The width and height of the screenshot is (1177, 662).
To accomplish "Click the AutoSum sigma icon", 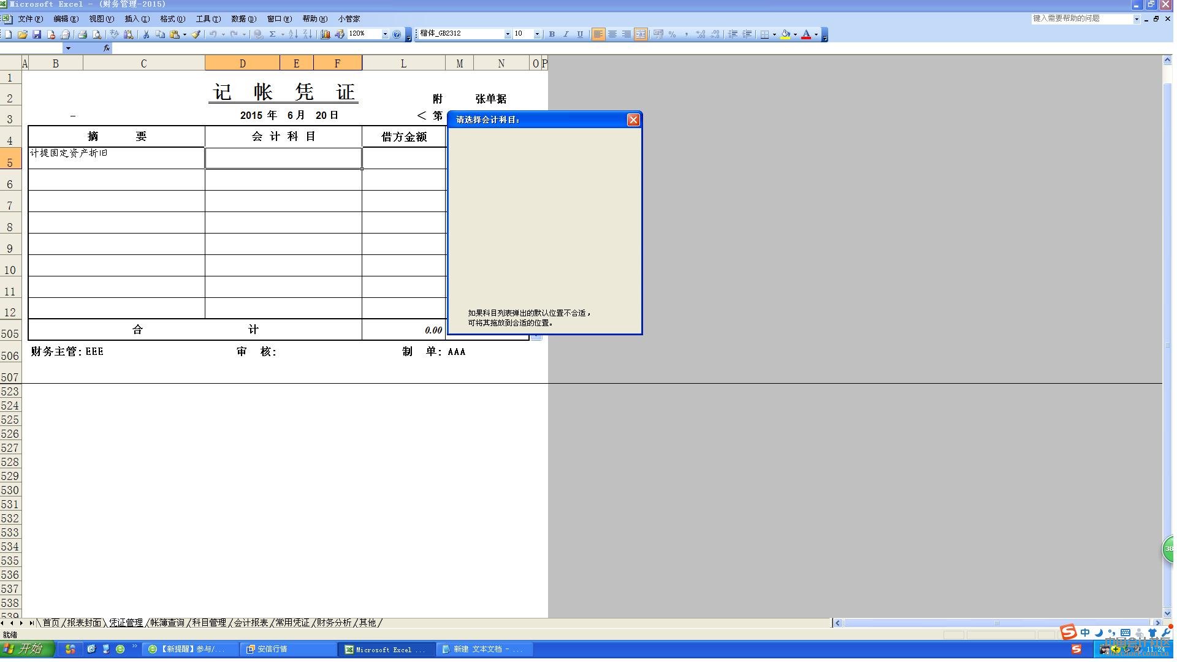I will pyautogui.click(x=272, y=34).
